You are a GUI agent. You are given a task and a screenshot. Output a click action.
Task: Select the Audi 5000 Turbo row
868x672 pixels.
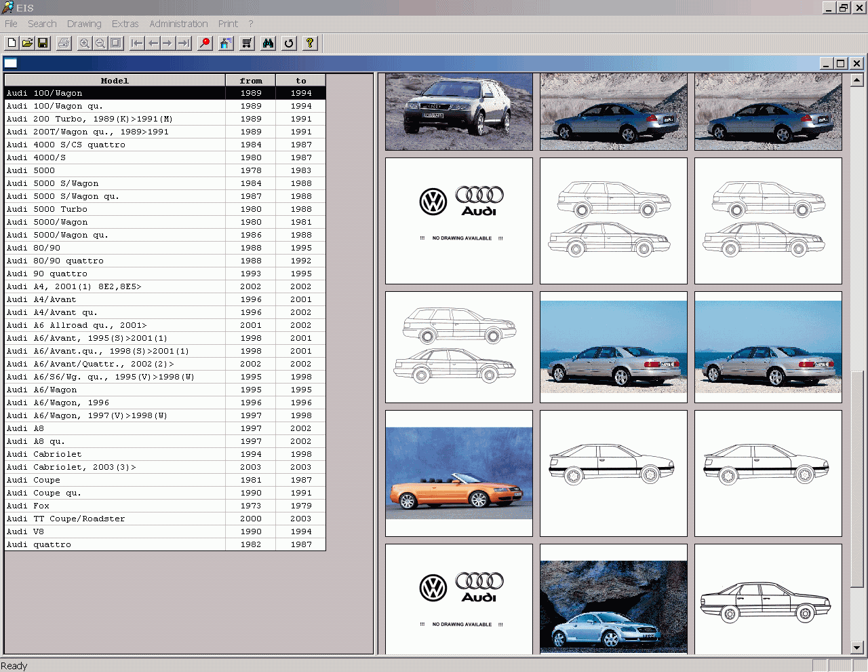(x=165, y=209)
